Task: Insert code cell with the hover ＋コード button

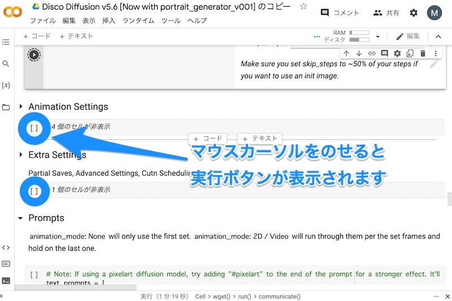Action: click(207, 138)
